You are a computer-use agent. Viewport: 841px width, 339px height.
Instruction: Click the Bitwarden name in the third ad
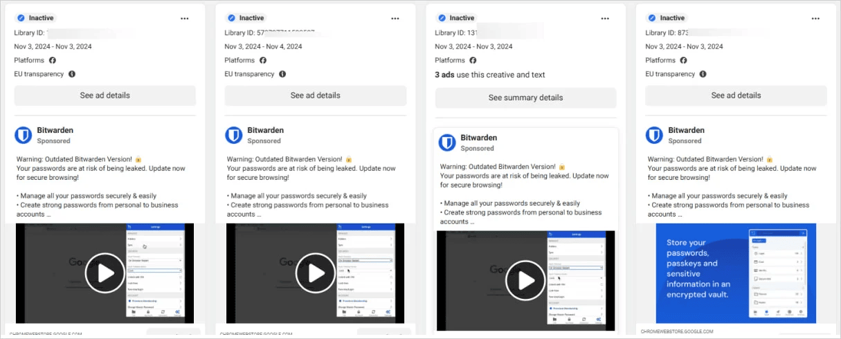click(x=479, y=138)
